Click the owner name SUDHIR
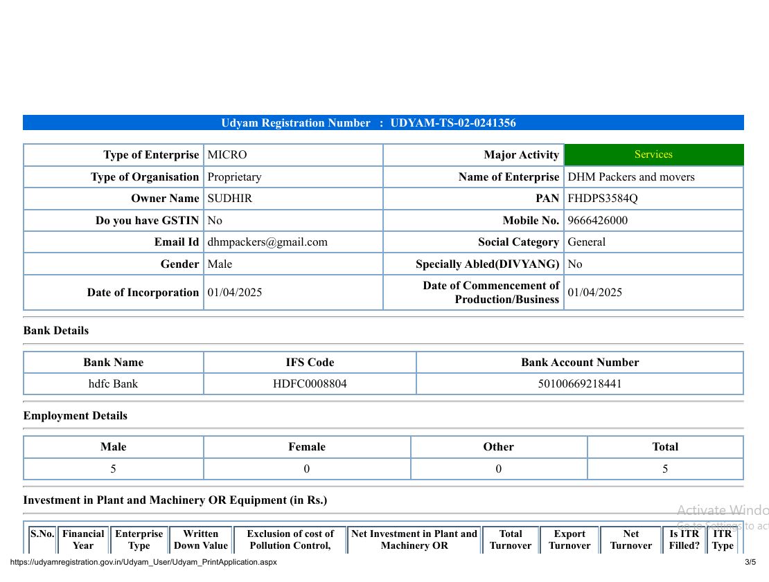 229,199
